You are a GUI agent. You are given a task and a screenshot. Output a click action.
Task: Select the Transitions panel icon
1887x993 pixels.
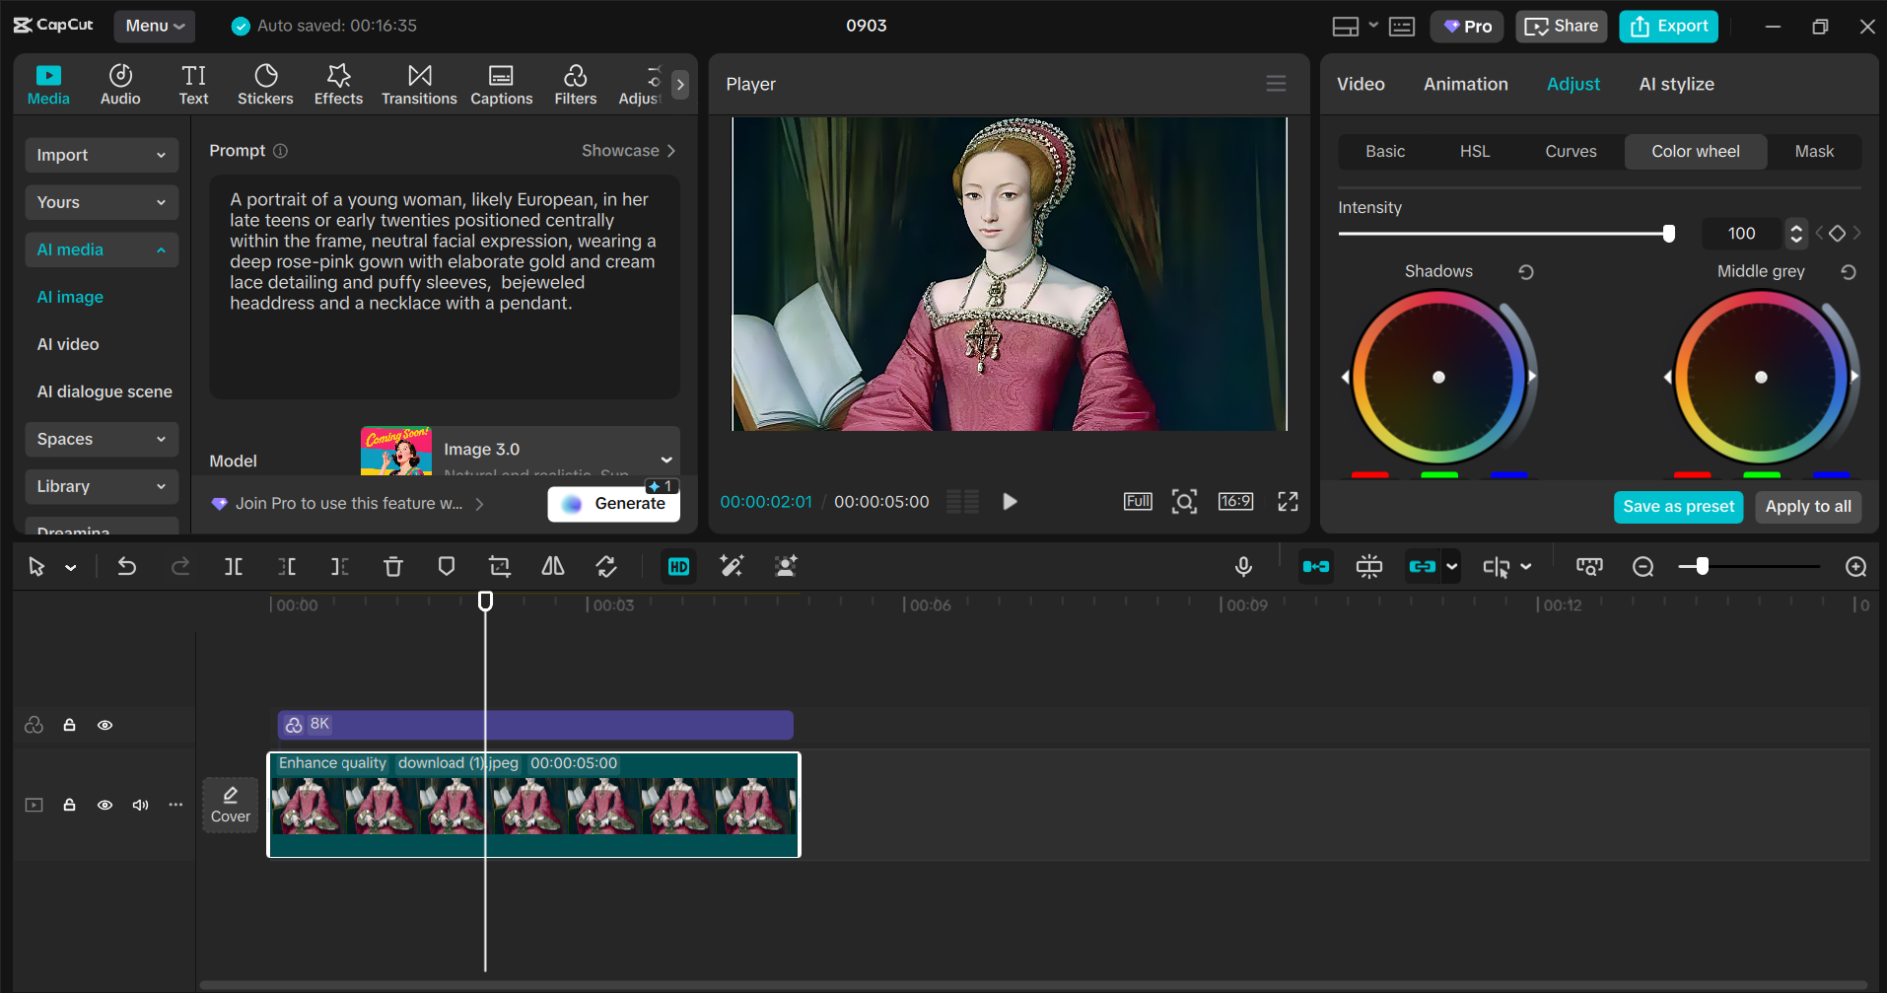click(419, 83)
